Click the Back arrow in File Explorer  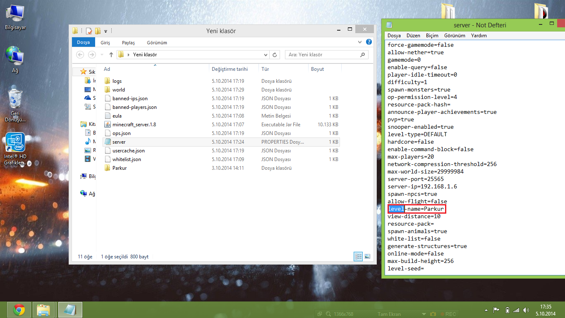(80, 55)
